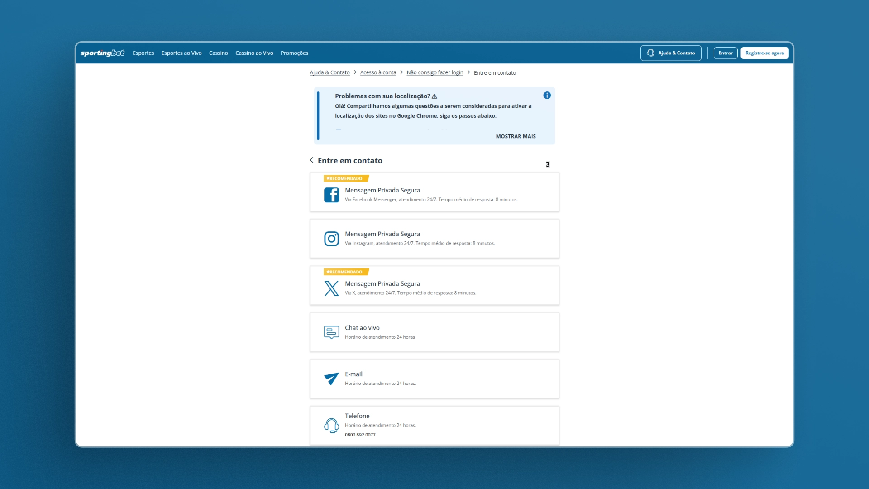The height and width of the screenshot is (489, 869).
Task: Click the Instagram icon in contact options
Action: point(331,239)
